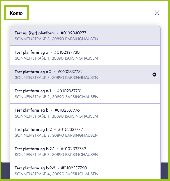
Task: Select account Test plattform ag b-2-1
Action: coord(85,152)
